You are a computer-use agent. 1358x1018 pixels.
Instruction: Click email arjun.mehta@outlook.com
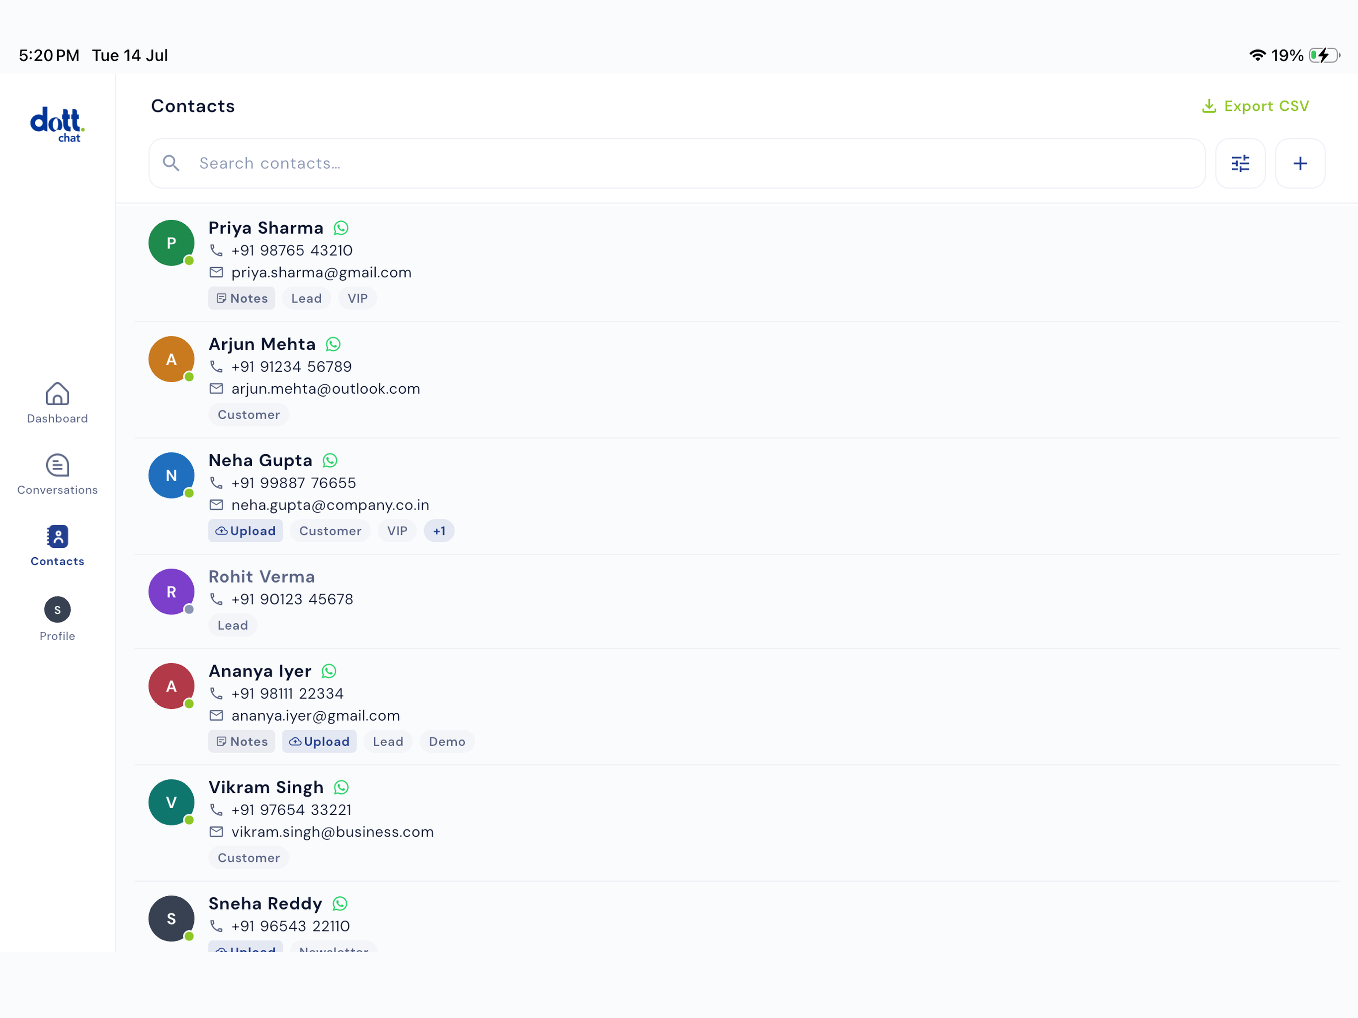tap(326, 389)
